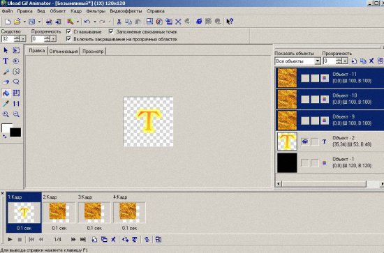Select the Eyedropper color picker tool

click(x=6, y=104)
